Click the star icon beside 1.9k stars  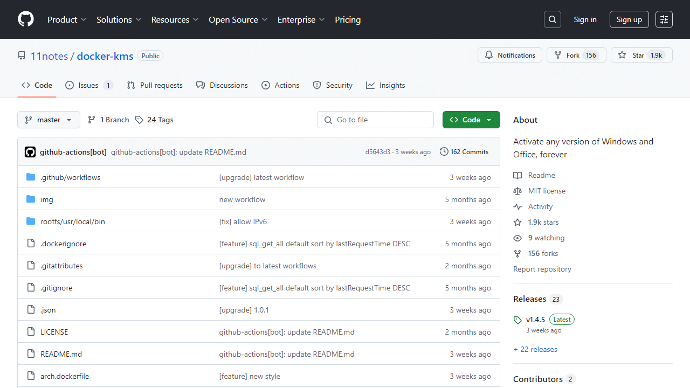point(517,222)
